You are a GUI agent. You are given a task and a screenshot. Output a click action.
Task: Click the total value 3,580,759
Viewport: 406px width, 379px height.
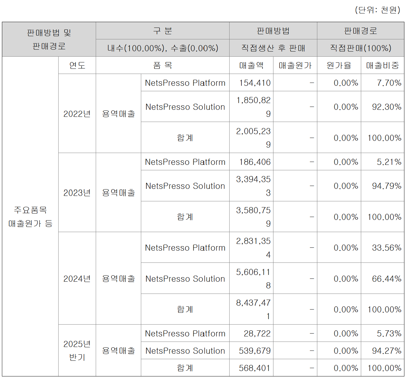click(251, 217)
